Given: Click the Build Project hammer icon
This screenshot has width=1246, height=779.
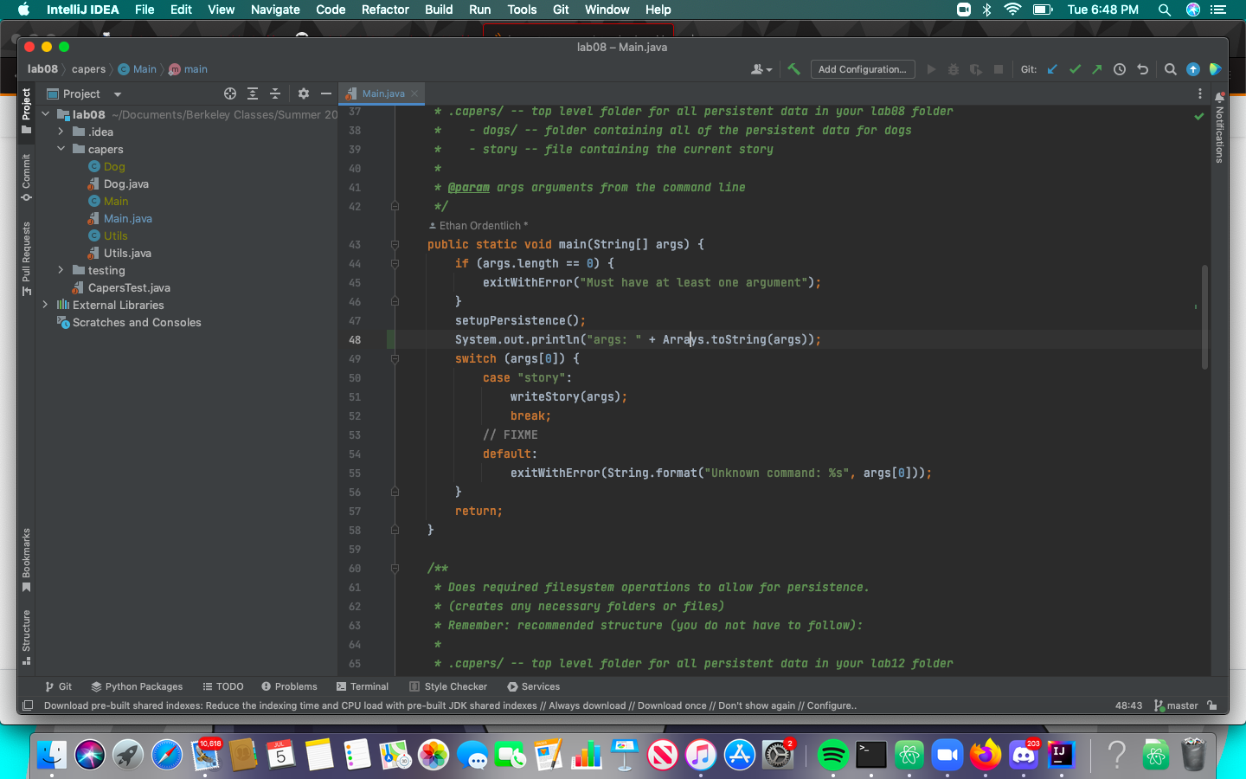Looking at the screenshot, I should click(x=793, y=69).
